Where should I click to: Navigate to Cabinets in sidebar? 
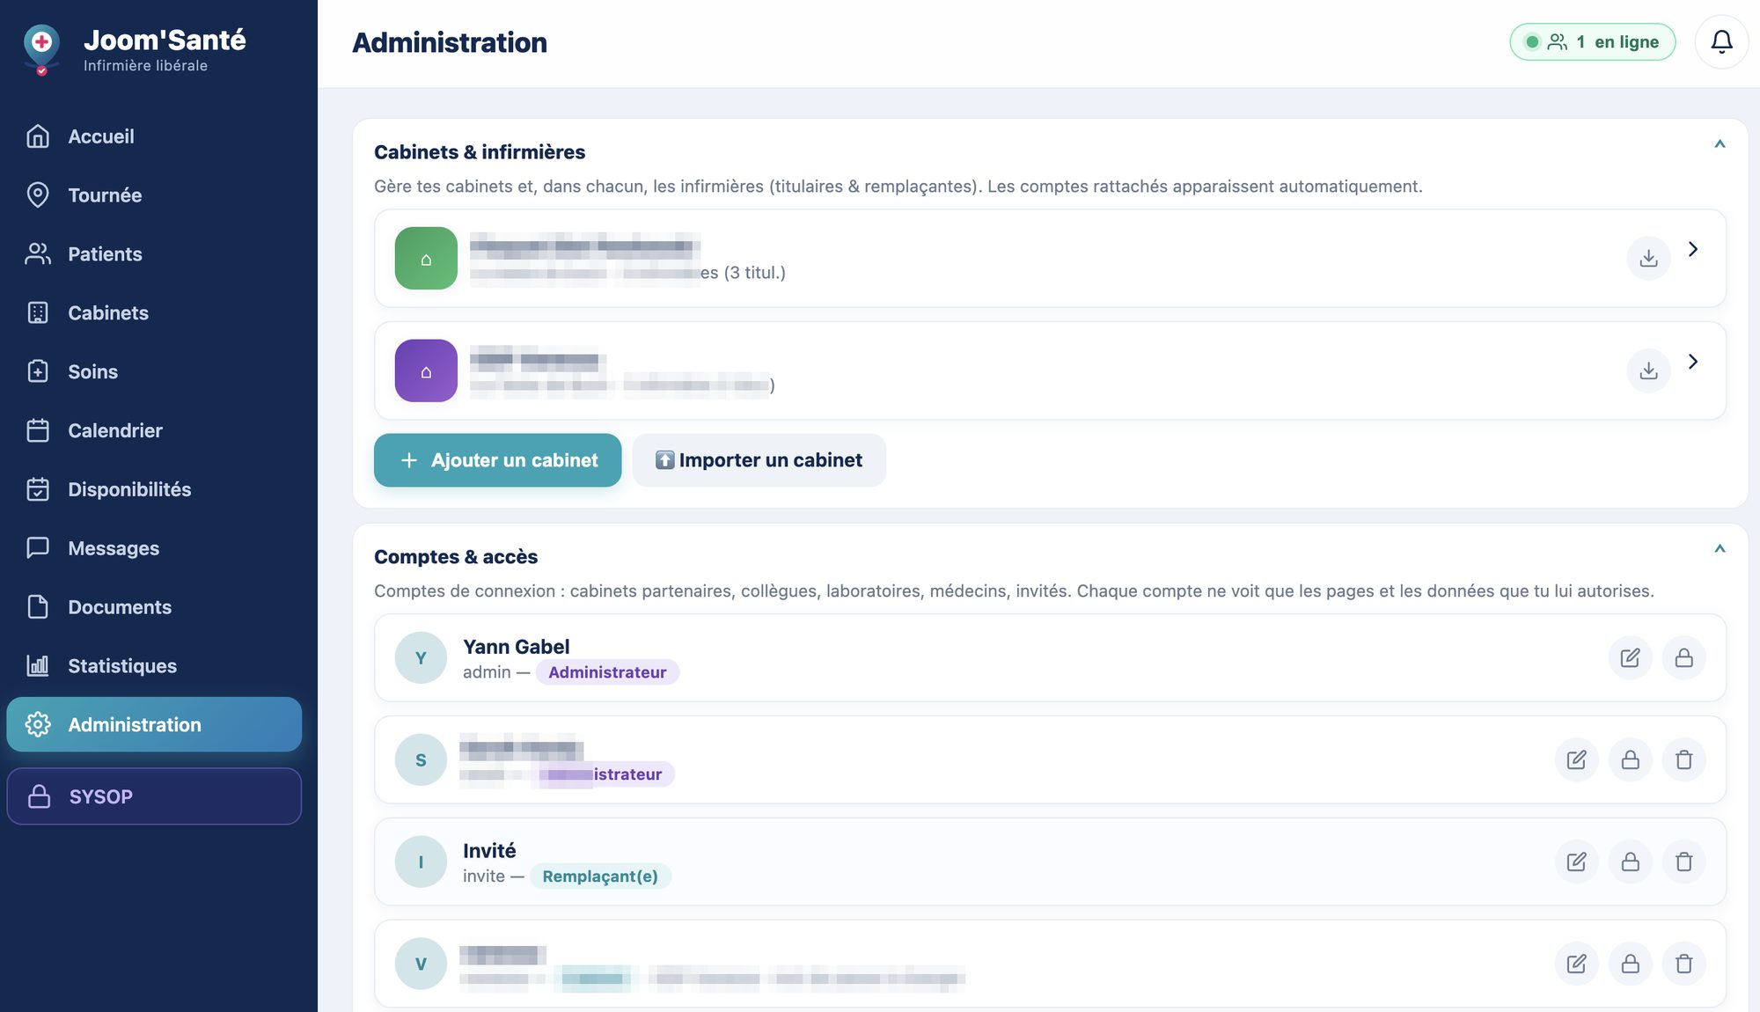(154, 313)
